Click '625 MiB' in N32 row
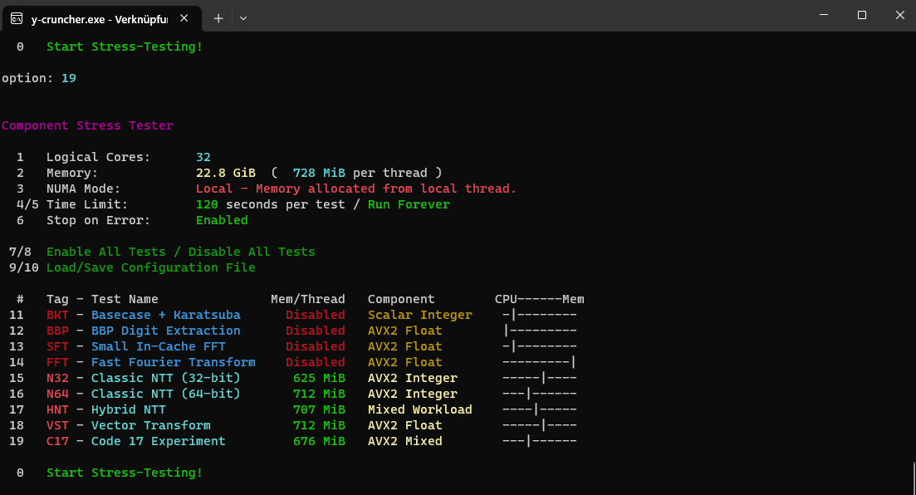Viewport: 916px width, 495px height. click(319, 378)
